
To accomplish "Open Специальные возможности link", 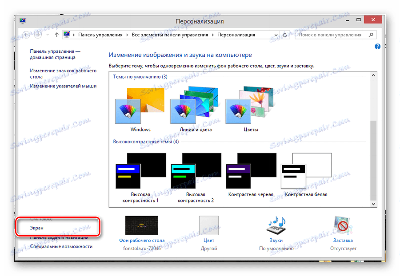I will pyautogui.click(x=61, y=246).
